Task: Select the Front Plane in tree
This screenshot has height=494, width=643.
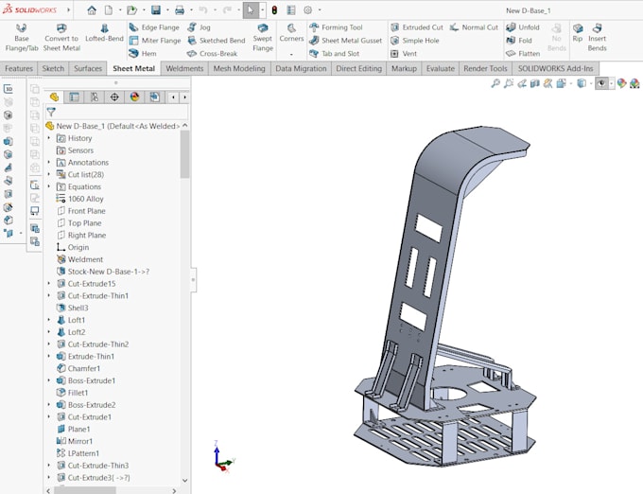Action: tap(81, 211)
